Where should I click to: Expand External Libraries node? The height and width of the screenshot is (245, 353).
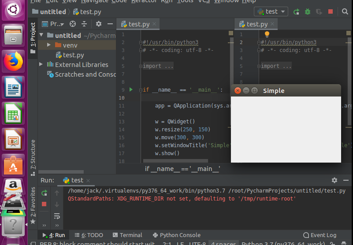tap(41, 64)
